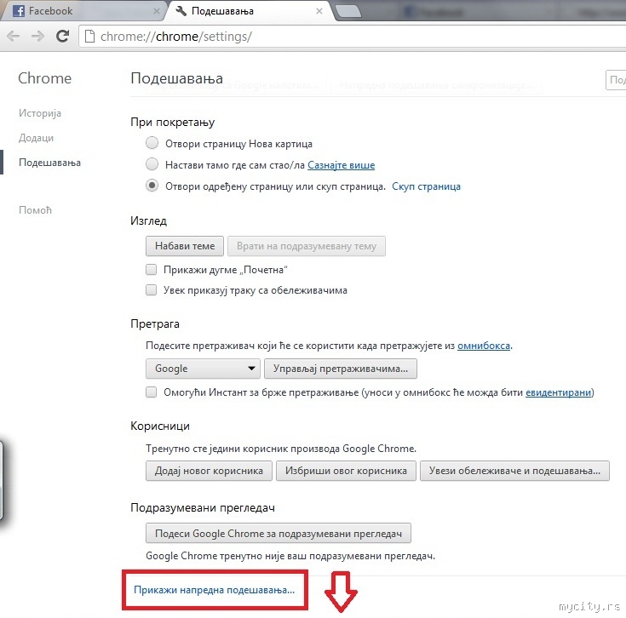Open the Скуп страница link
Image resolution: width=626 pixels, height=618 pixels.
pyautogui.click(x=426, y=186)
